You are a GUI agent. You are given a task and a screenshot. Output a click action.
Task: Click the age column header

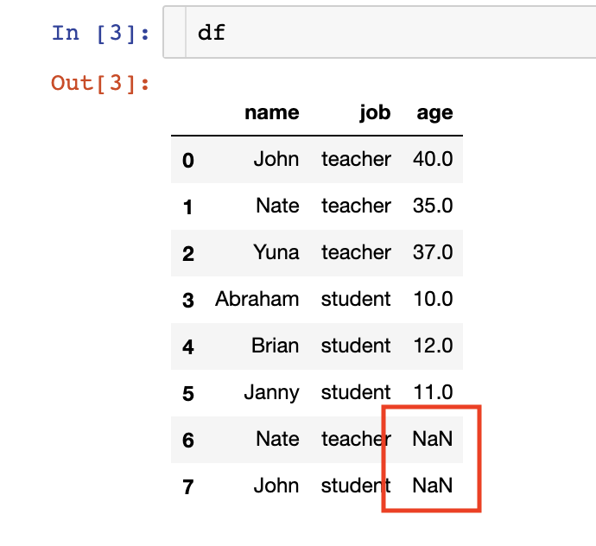[434, 113]
